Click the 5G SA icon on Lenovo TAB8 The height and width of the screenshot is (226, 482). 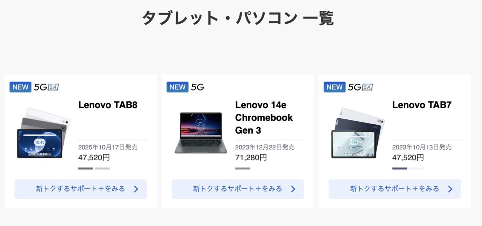pyautogui.click(x=46, y=87)
